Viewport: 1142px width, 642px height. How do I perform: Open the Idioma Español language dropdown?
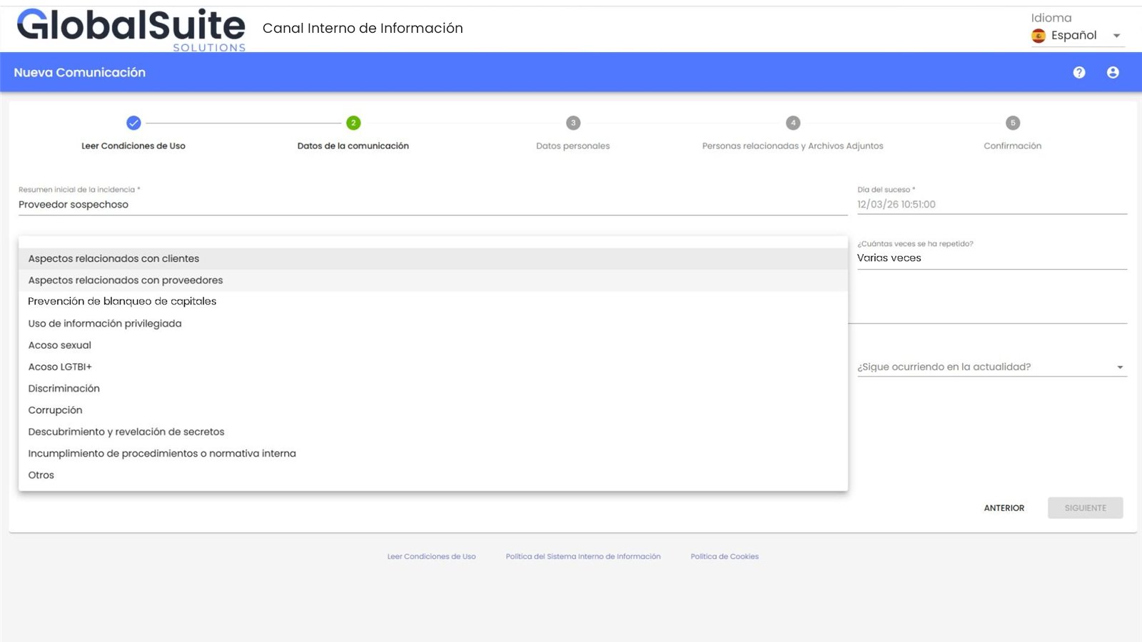[1078, 36]
